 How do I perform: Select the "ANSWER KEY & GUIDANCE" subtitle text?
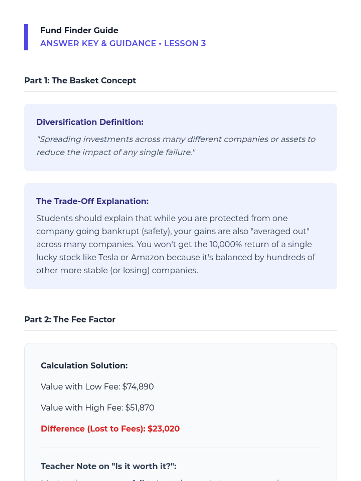point(98,43)
